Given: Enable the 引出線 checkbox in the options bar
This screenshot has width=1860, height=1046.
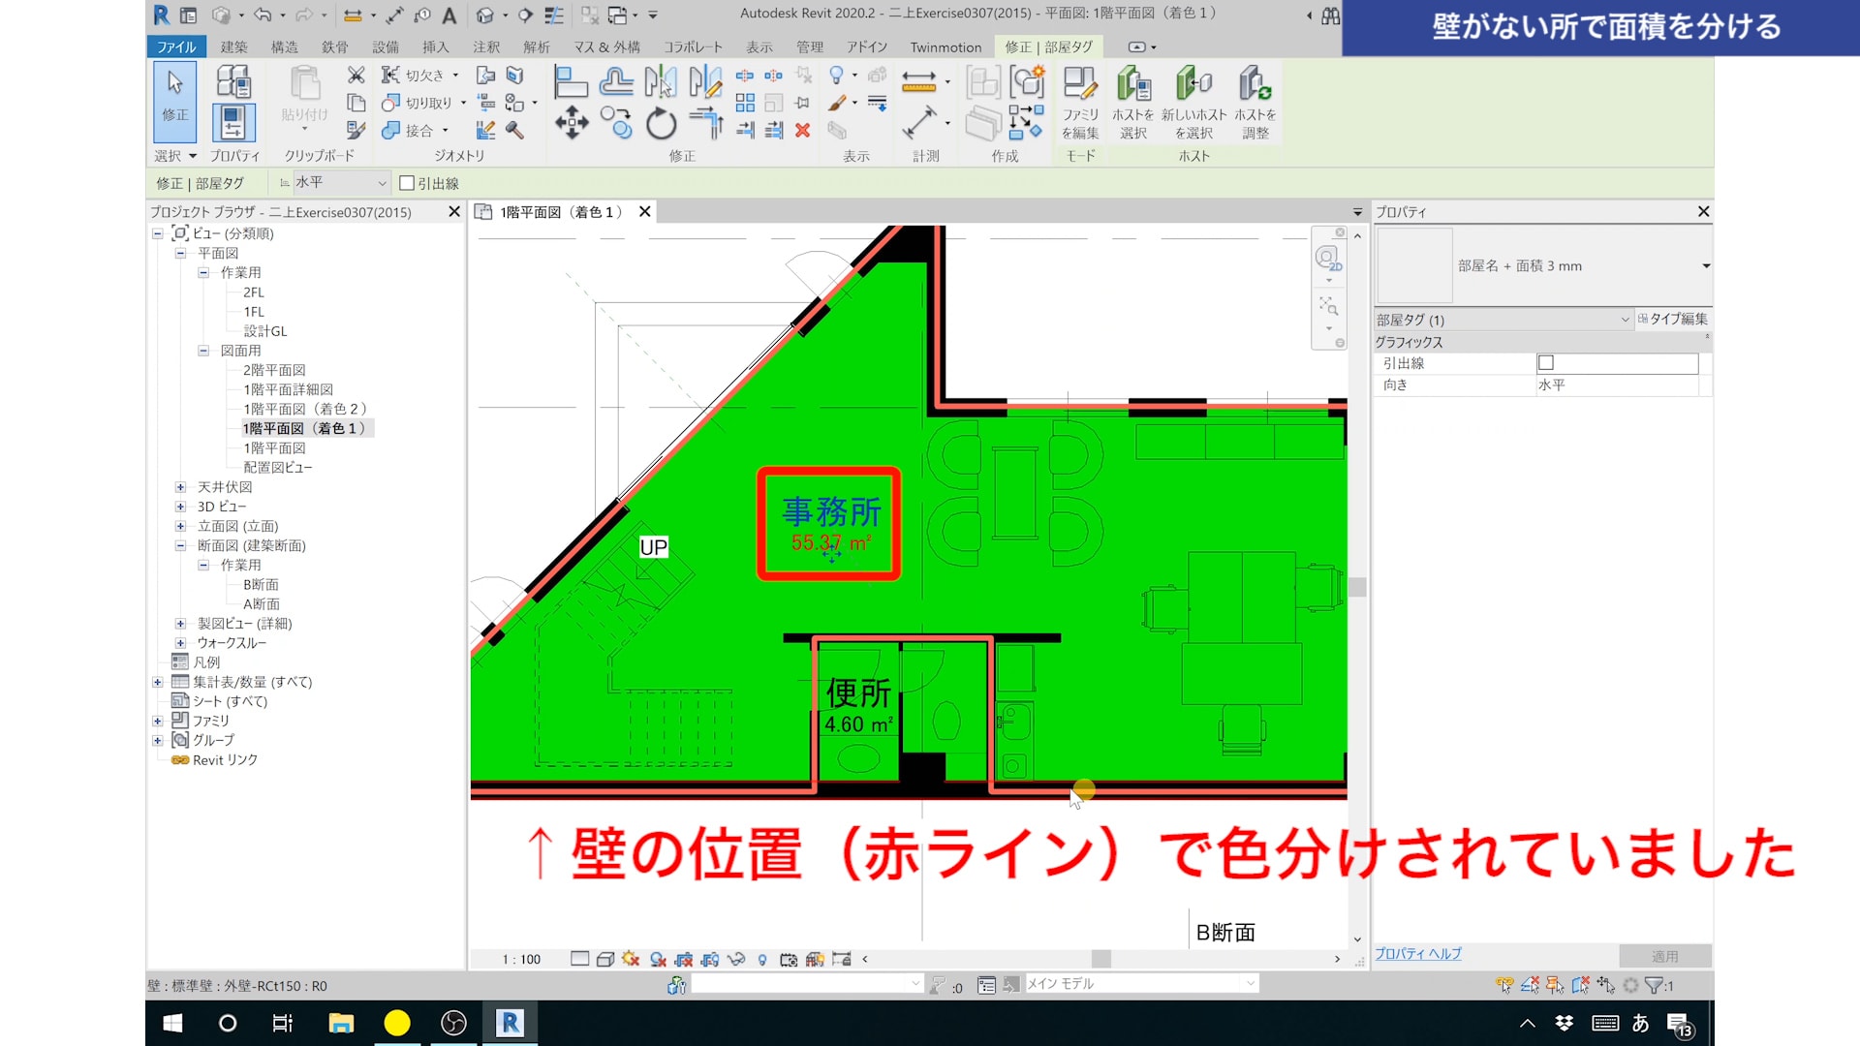Looking at the screenshot, I should click(x=407, y=183).
